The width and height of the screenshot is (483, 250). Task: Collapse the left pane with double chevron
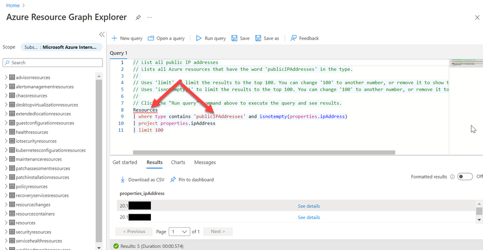102,34
